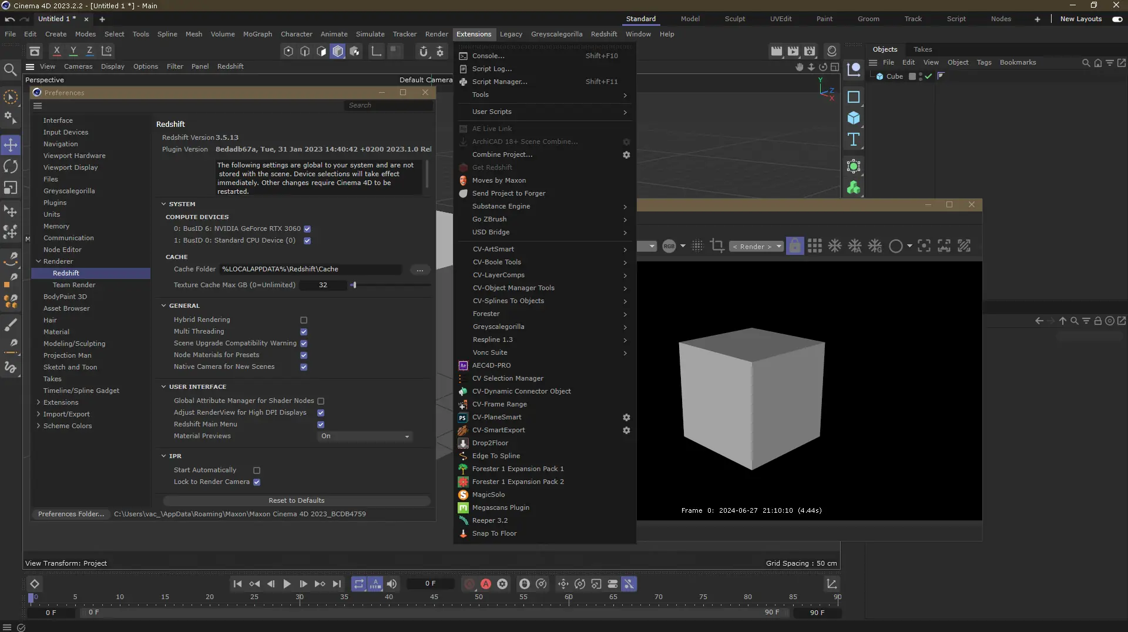Disable the Multi Threading checkbox
The width and height of the screenshot is (1128, 632).
point(304,332)
